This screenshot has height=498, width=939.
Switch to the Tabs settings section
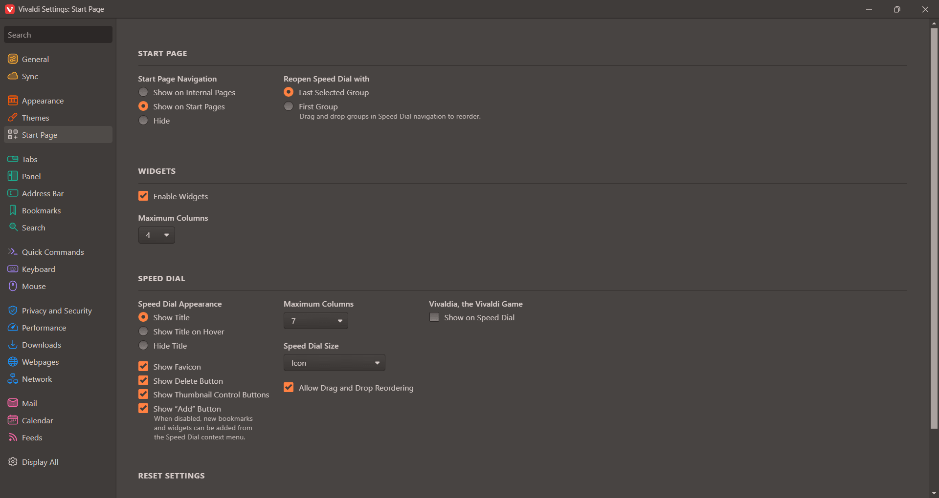click(x=29, y=159)
